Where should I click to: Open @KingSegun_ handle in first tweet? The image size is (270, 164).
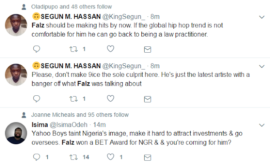point(124,17)
